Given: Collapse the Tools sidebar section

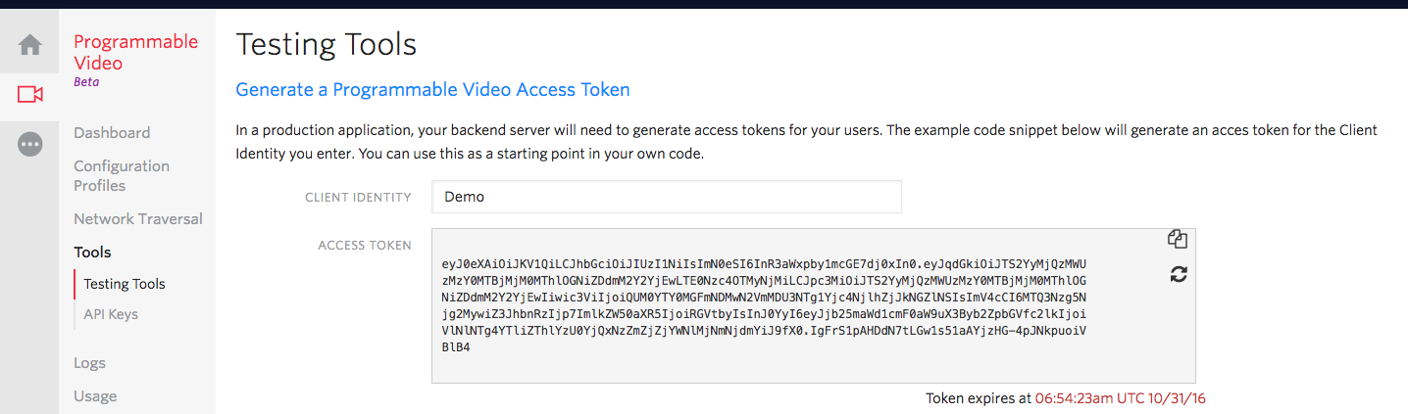Looking at the screenshot, I should coord(93,253).
